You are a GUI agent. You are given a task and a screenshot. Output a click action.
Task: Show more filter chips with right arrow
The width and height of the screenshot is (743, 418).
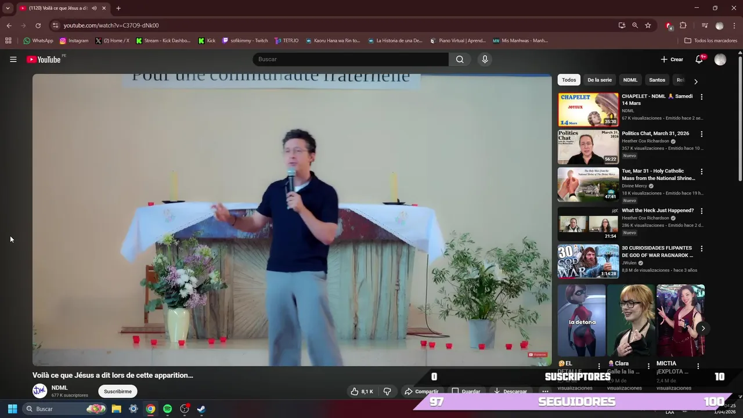[x=695, y=81]
